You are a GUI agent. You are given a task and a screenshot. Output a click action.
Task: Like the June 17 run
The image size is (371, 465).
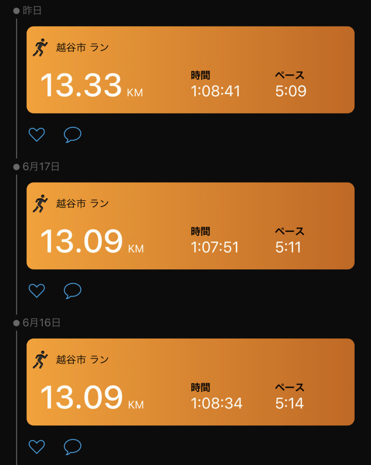[x=37, y=291]
